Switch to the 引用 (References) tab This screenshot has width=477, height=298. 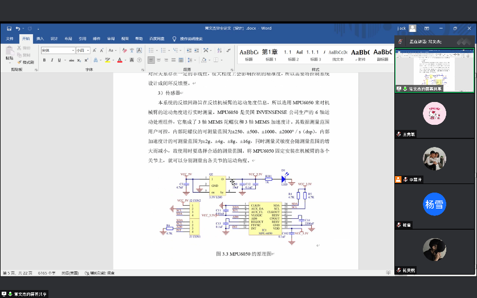(x=83, y=39)
